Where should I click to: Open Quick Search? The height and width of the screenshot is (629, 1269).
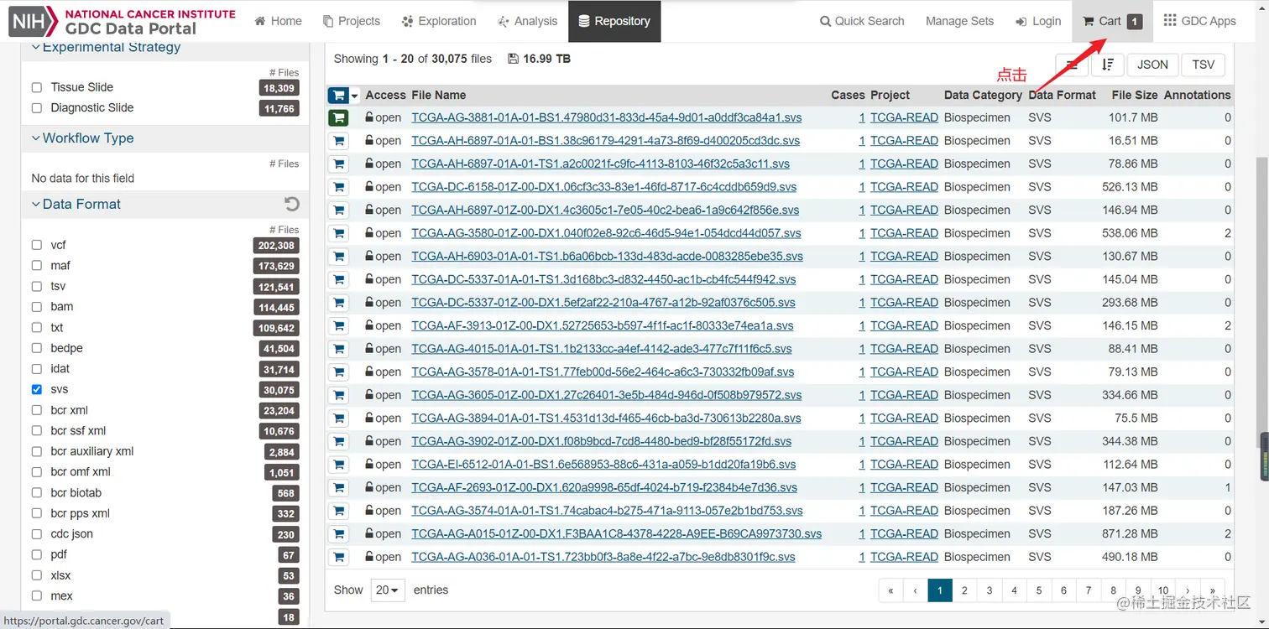click(x=862, y=21)
